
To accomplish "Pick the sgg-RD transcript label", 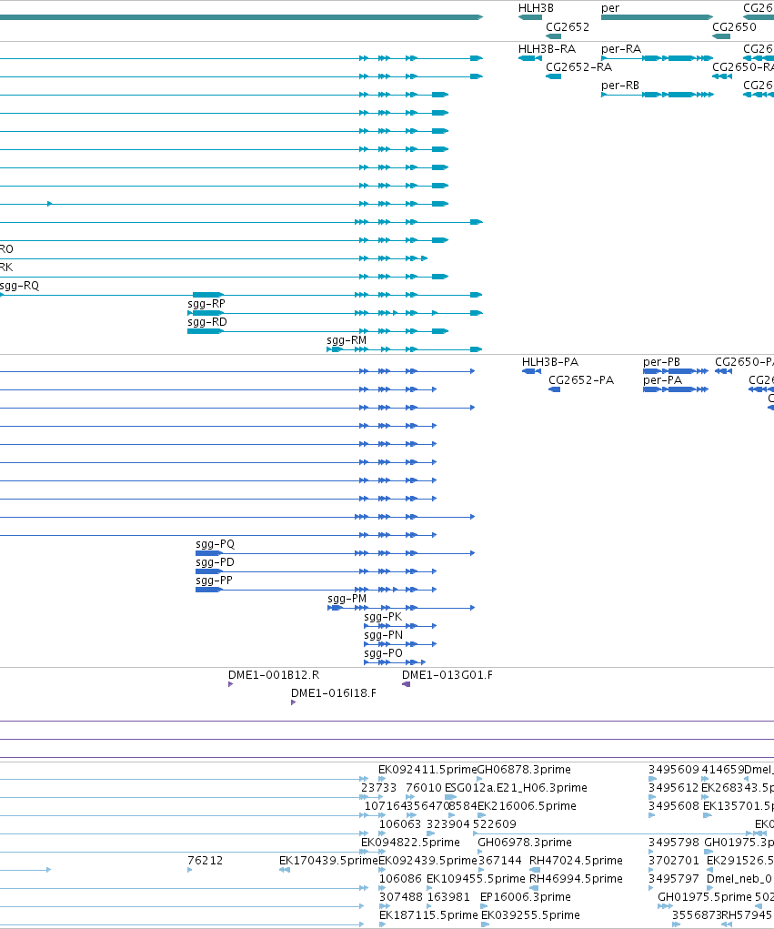I will tap(206, 322).
